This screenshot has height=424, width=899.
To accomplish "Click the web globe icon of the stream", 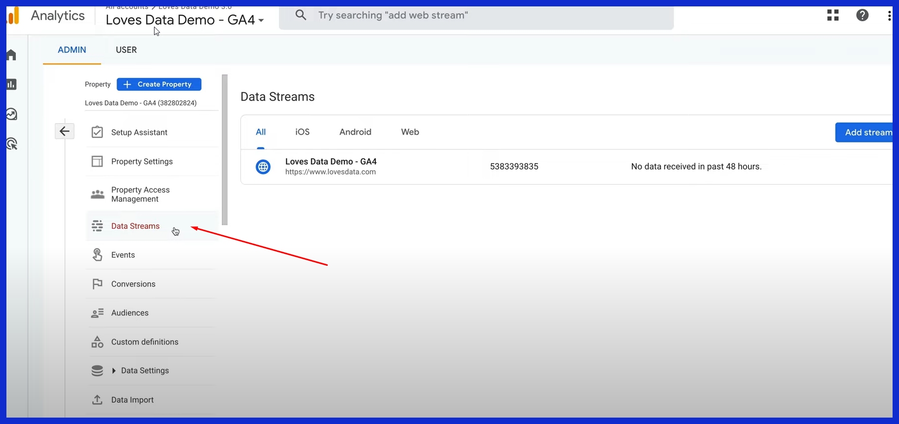I will 263,167.
